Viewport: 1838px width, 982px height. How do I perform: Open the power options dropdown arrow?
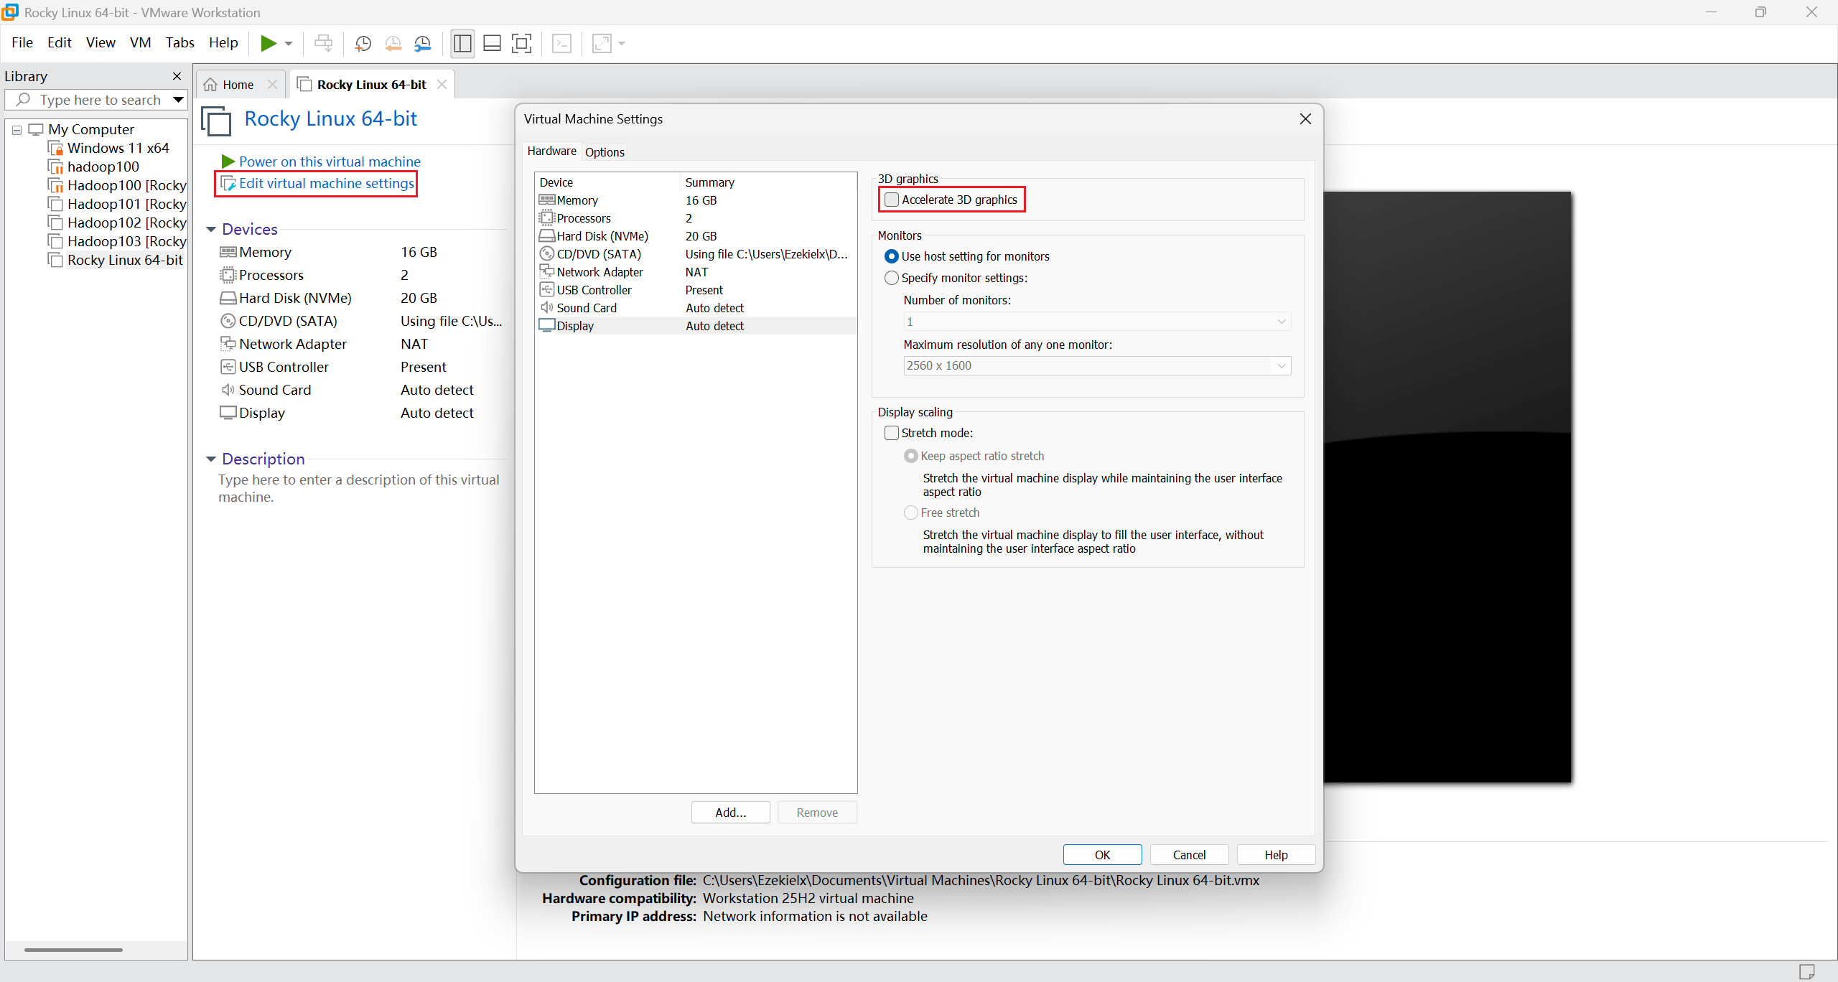[x=289, y=44]
